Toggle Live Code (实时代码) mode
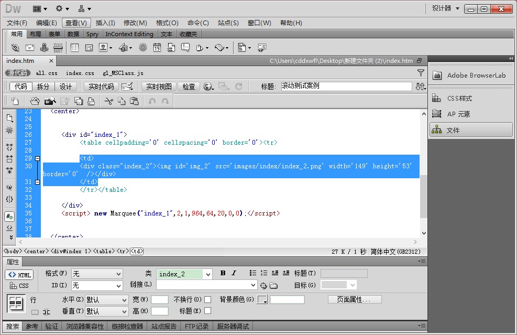 101,87
